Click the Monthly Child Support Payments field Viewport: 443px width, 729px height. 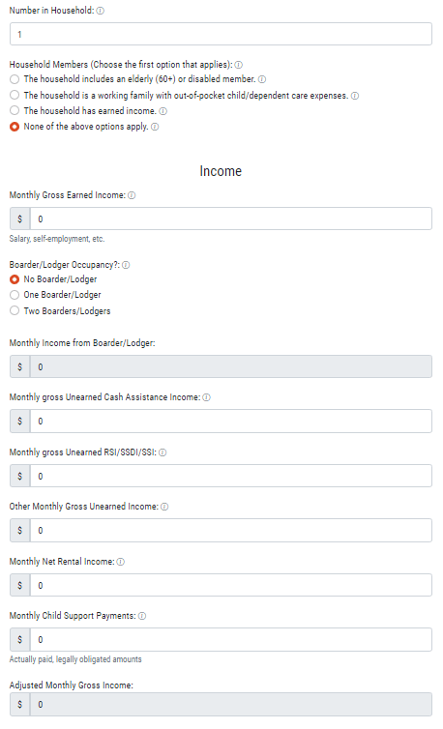coord(231,640)
